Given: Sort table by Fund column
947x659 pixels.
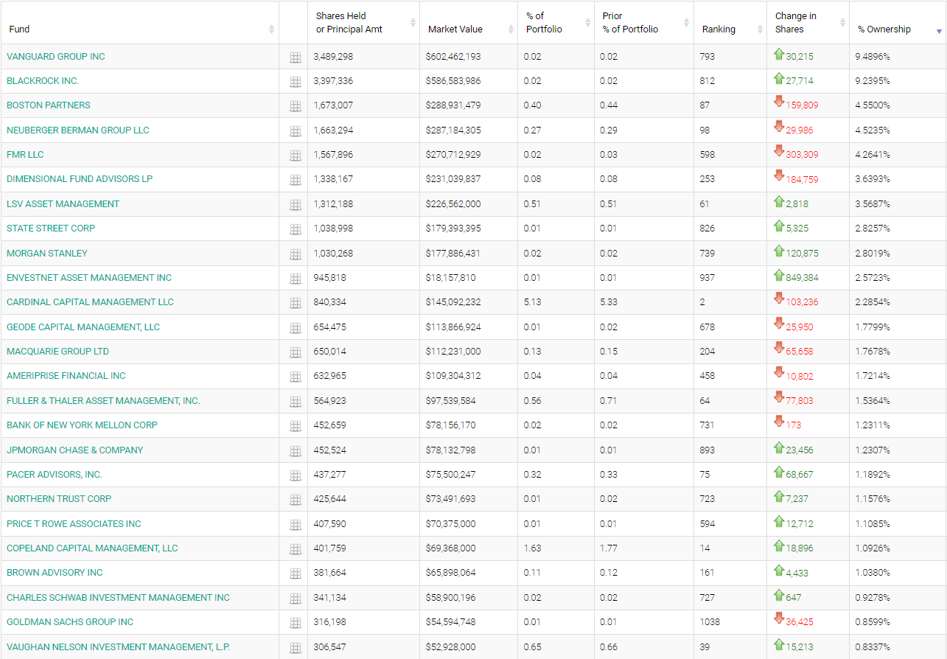Looking at the screenshot, I should click(x=140, y=23).
